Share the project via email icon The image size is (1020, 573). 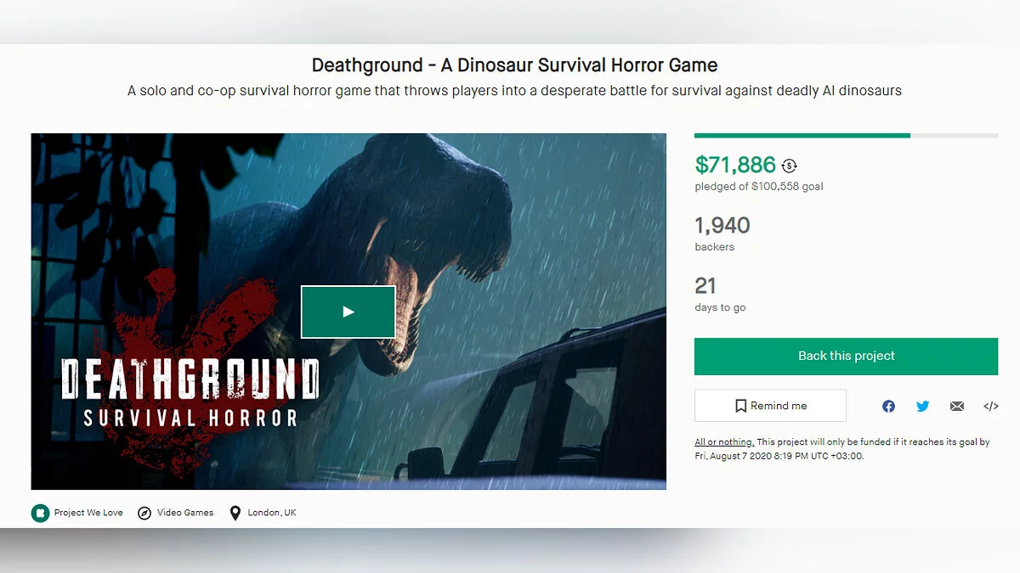[957, 407]
